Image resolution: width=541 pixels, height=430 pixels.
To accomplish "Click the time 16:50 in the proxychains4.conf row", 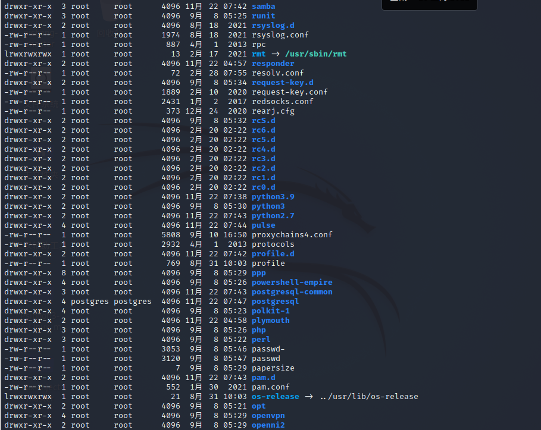I will [x=235, y=235].
